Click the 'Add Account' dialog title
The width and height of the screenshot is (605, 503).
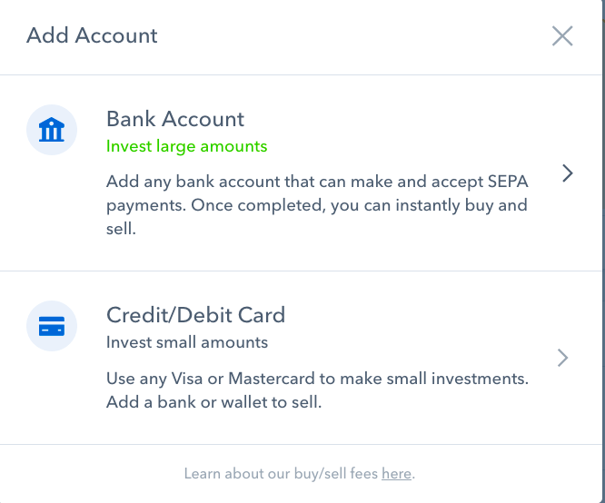pos(92,36)
